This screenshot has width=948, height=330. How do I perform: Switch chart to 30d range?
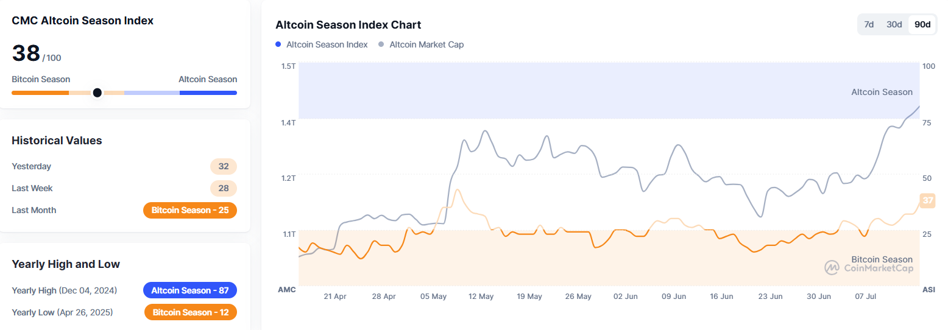click(x=894, y=24)
